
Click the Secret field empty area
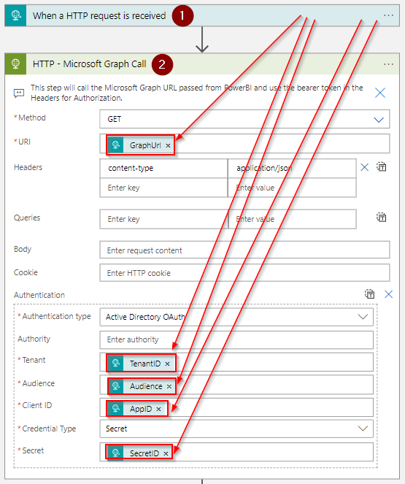[273, 452]
